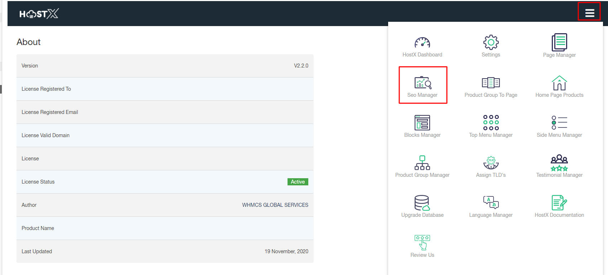Click the Review Us icon
608x275 pixels.
pos(422,243)
